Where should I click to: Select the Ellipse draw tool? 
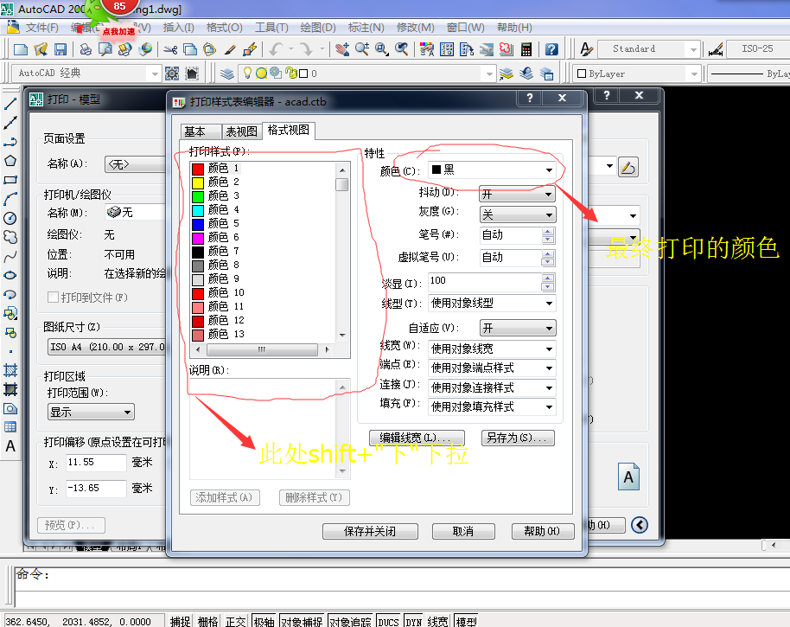click(10, 275)
